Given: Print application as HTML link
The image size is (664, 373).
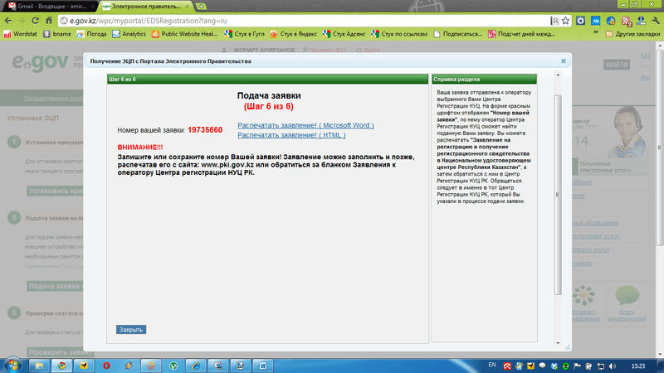Looking at the screenshot, I should click(x=291, y=135).
